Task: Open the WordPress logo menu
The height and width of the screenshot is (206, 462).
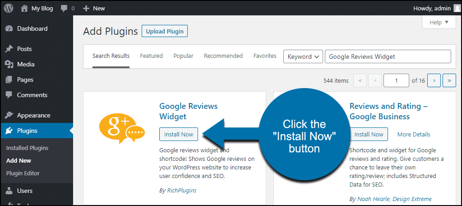Action: tap(9, 8)
